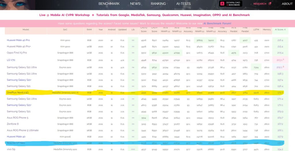Open the Huawei Mate 40 Pro device link

pos(18,40)
